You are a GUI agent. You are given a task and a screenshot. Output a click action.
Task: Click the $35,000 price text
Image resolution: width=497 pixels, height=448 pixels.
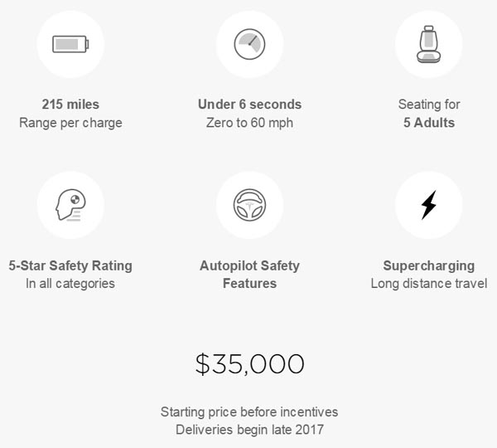(x=249, y=363)
